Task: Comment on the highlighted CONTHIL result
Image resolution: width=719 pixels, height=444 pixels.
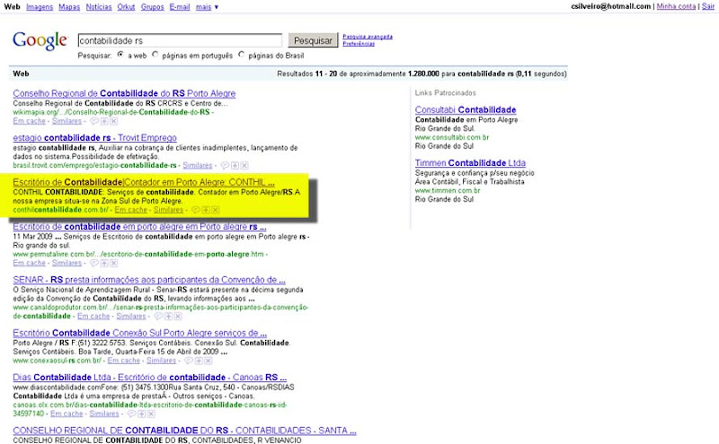Action: (195, 210)
